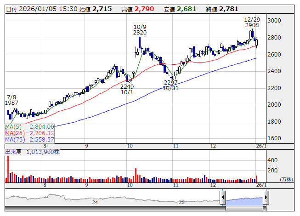300x216 pixels.
Task: Click the left range handle arrow in navigator
Action: [223, 198]
